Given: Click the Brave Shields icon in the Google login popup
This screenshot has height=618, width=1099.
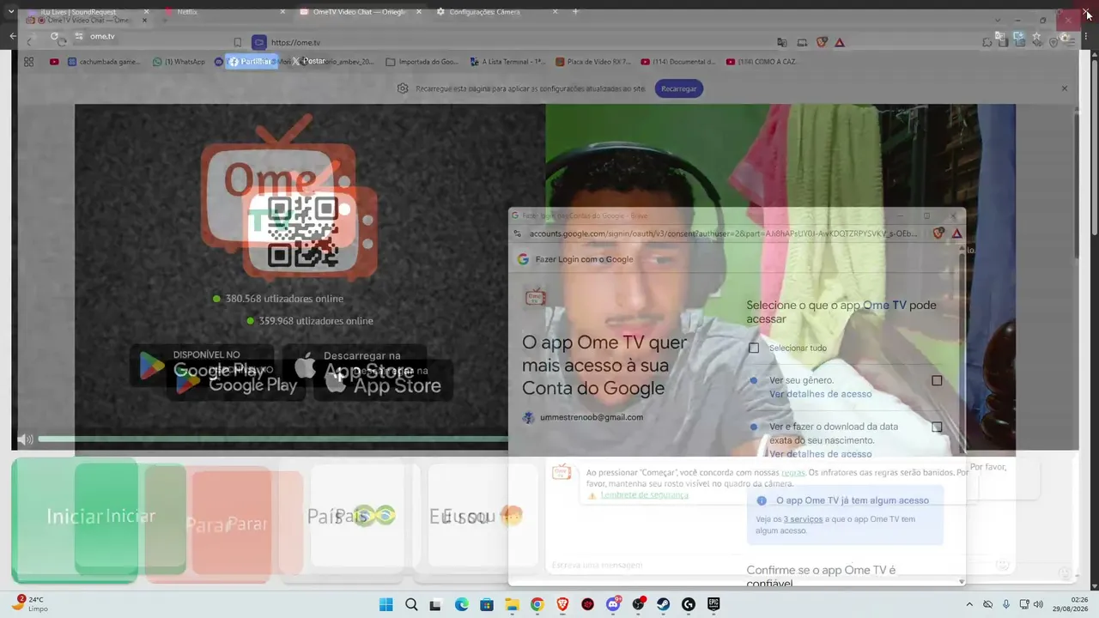Looking at the screenshot, I should point(938,233).
